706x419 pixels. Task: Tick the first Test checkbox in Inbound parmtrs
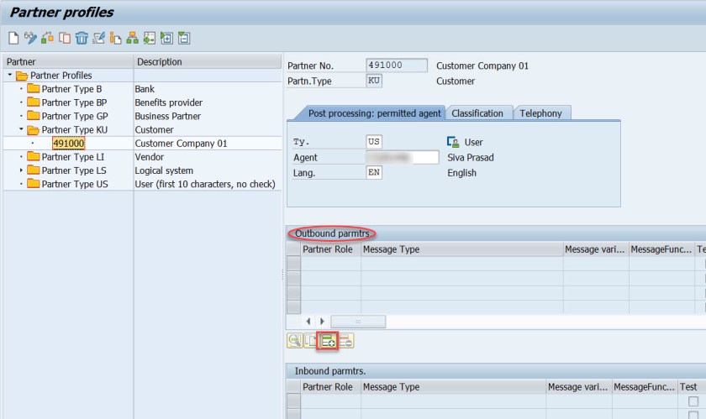(693, 401)
